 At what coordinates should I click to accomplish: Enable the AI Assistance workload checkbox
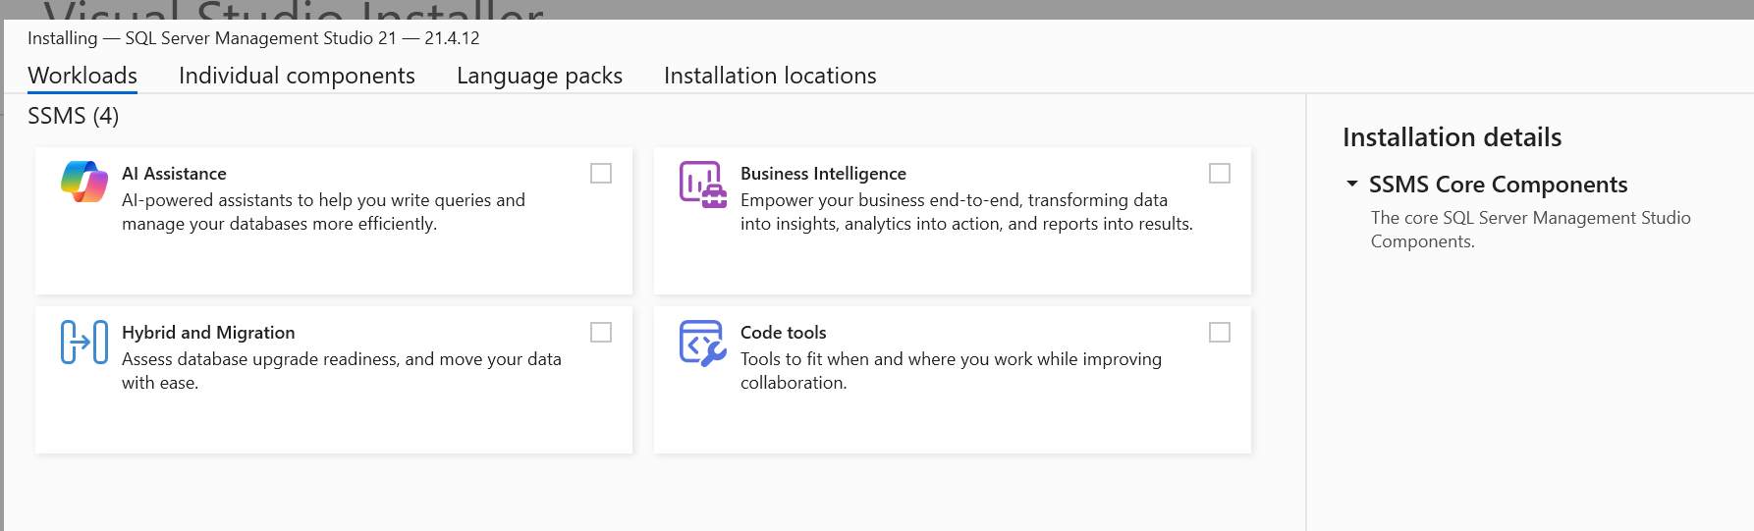(601, 174)
